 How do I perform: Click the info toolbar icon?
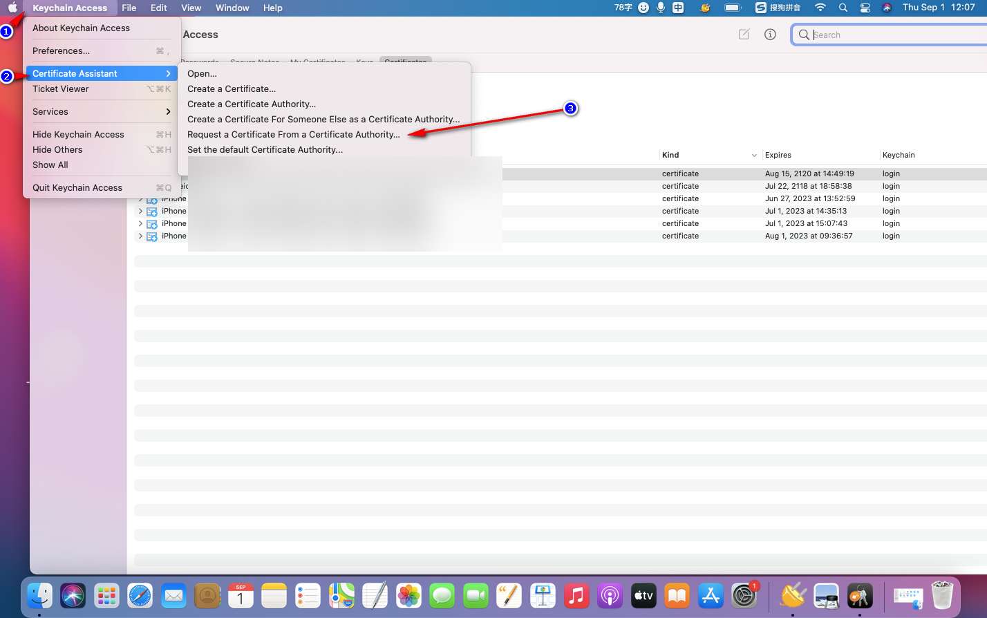pos(770,35)
